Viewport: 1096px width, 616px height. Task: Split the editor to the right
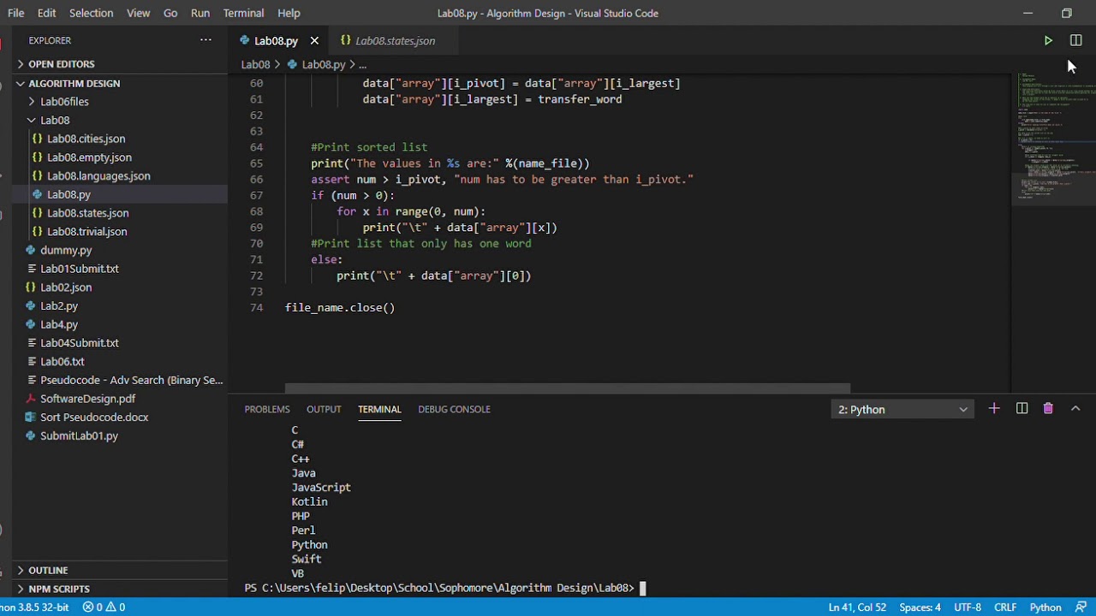(x=1076, y=40)
